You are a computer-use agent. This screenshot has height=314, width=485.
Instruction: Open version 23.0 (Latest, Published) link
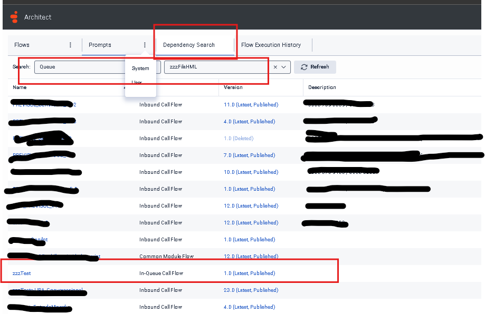pyautogui.click(x=251, y=290)
